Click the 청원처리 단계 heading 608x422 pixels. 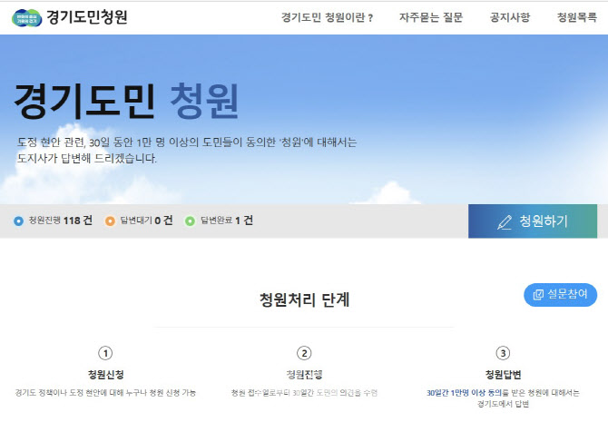[x=304, y=299]
